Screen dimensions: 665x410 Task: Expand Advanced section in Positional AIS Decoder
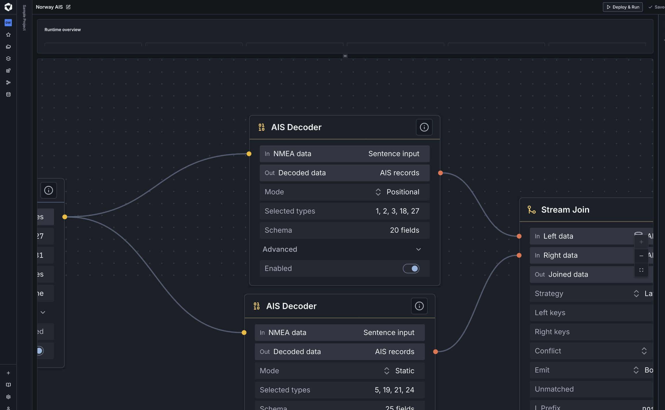(345, 249)
